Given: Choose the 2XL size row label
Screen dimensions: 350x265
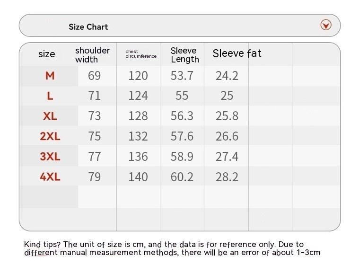Looking at the screenshot, I should [x=50, y=137].
